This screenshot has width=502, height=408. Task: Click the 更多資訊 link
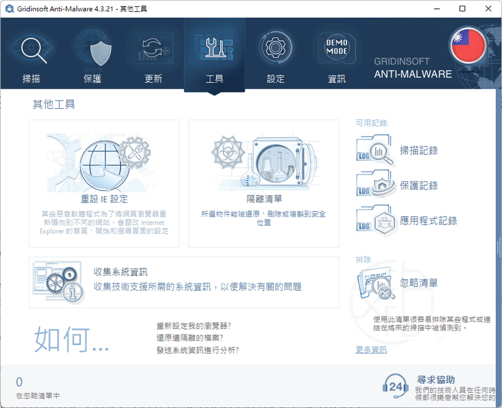371,350
